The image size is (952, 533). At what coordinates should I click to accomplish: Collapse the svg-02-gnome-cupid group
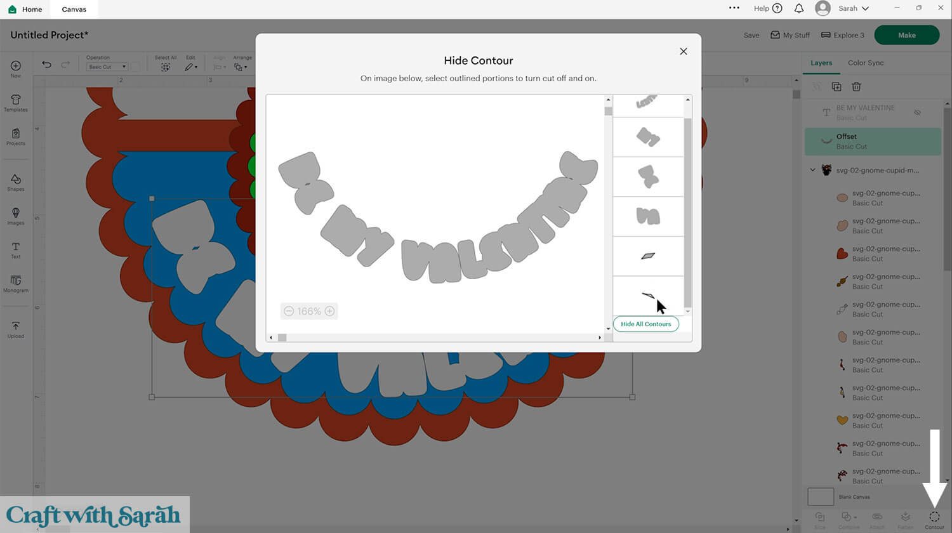(812, 170)
